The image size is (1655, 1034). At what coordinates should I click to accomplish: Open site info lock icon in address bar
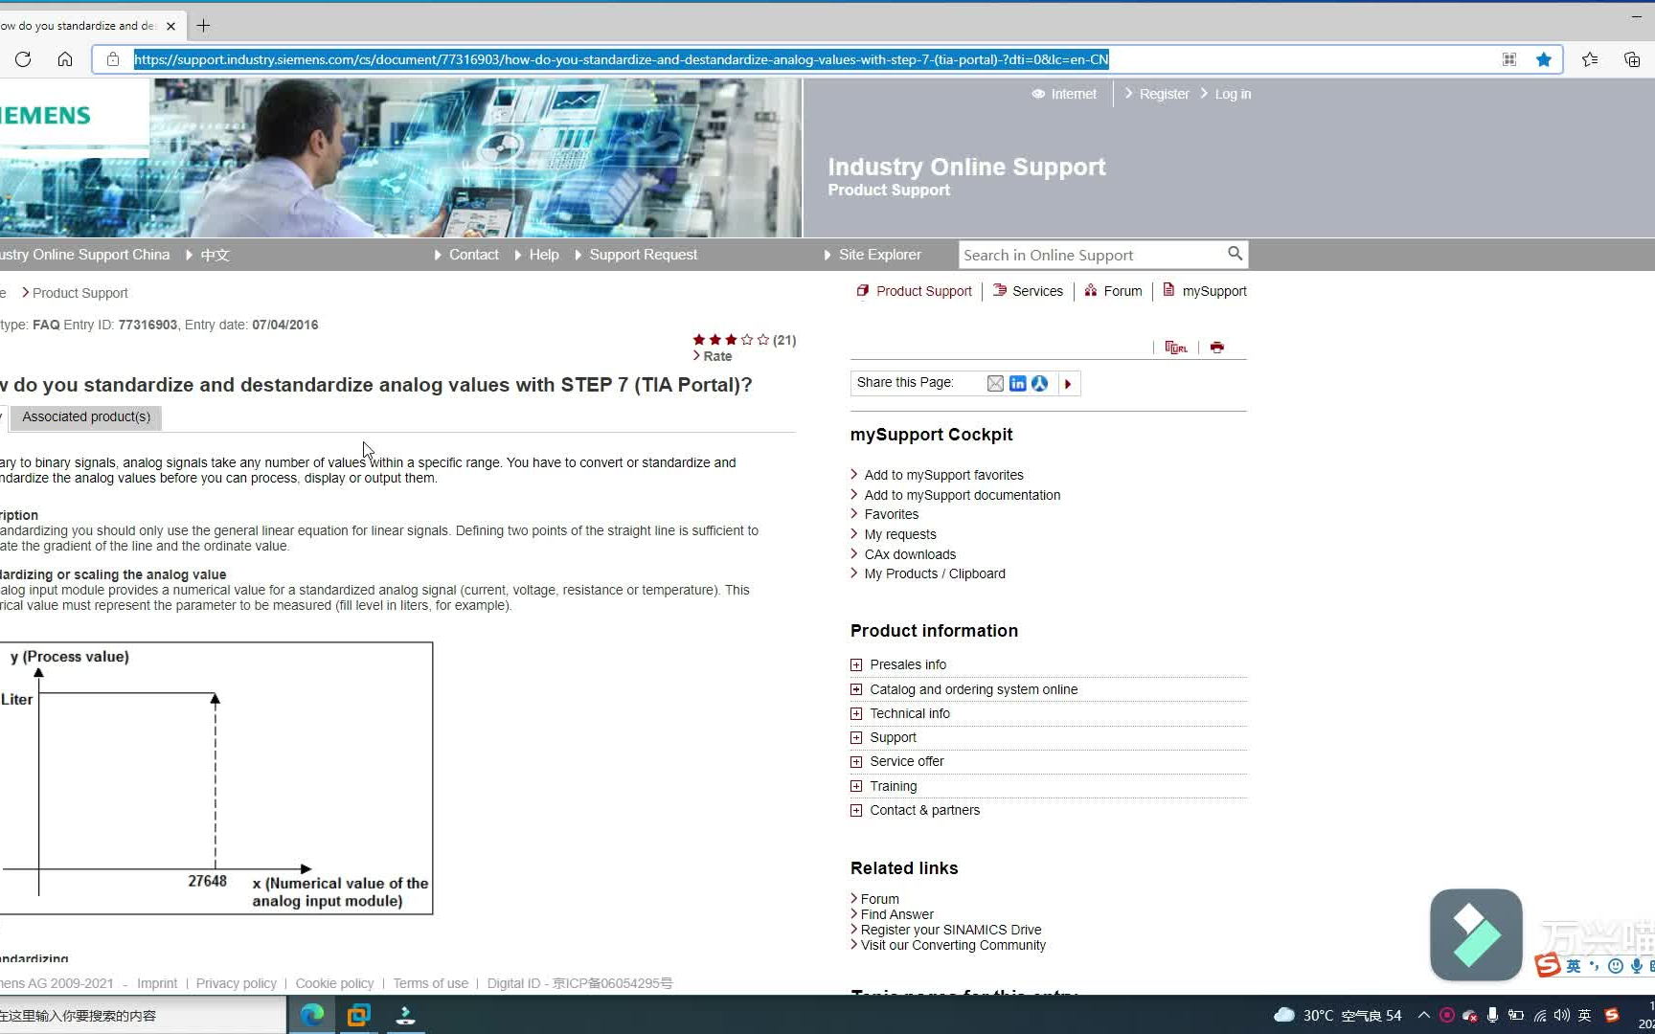click(x=113, y=59)
